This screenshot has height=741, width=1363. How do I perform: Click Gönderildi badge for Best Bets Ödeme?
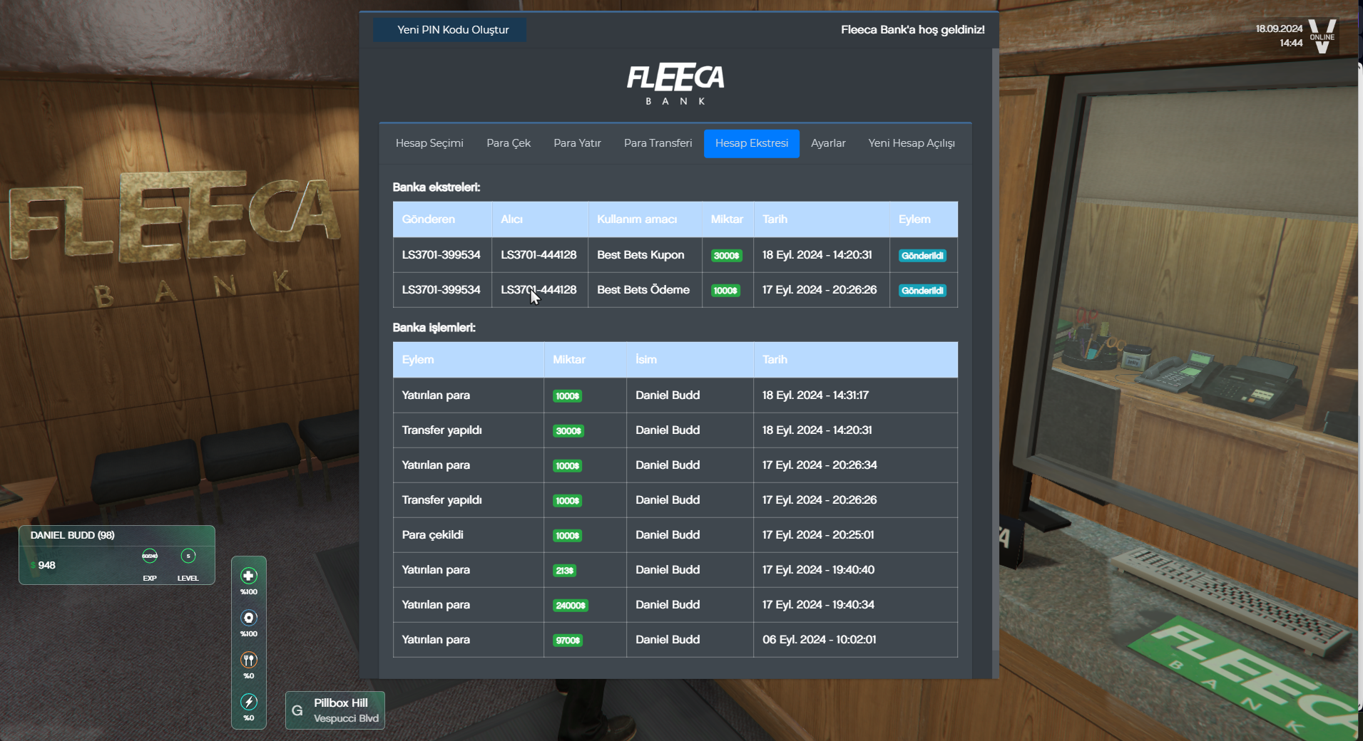tap(922, 291)
